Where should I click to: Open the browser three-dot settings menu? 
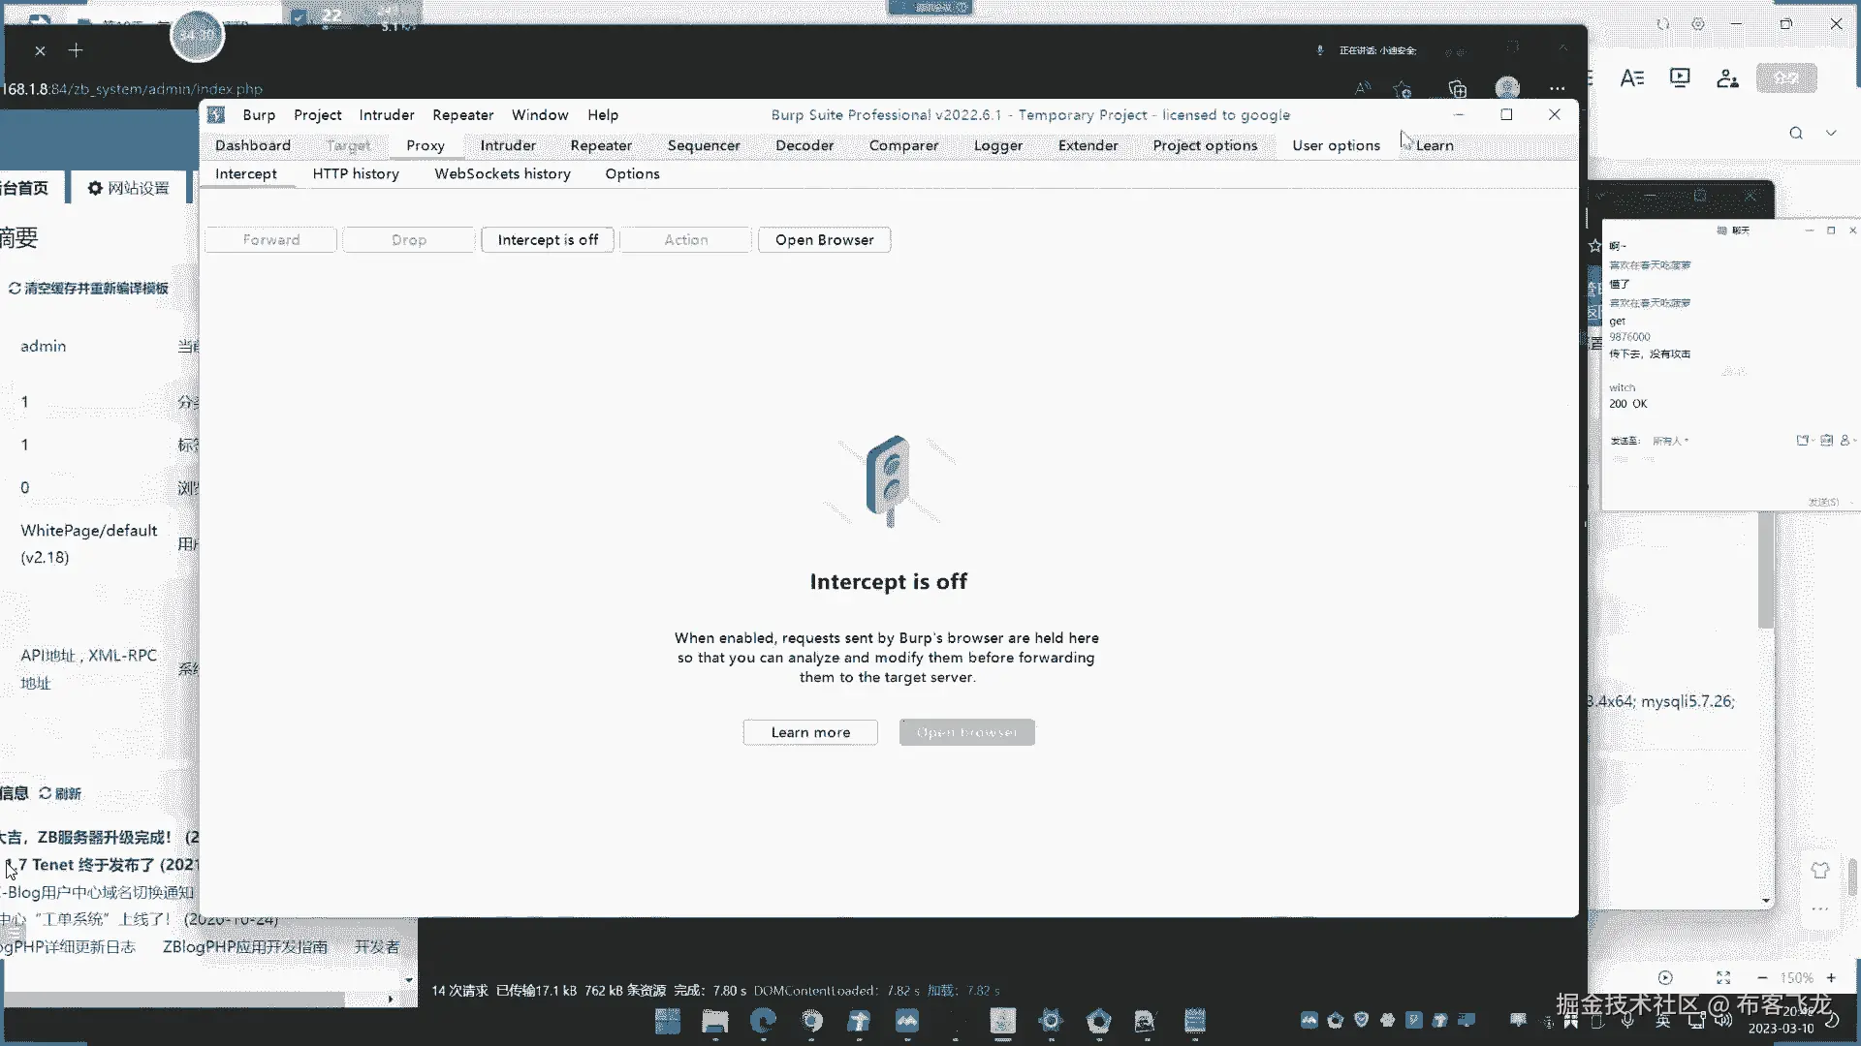(x=1557, y=88)
